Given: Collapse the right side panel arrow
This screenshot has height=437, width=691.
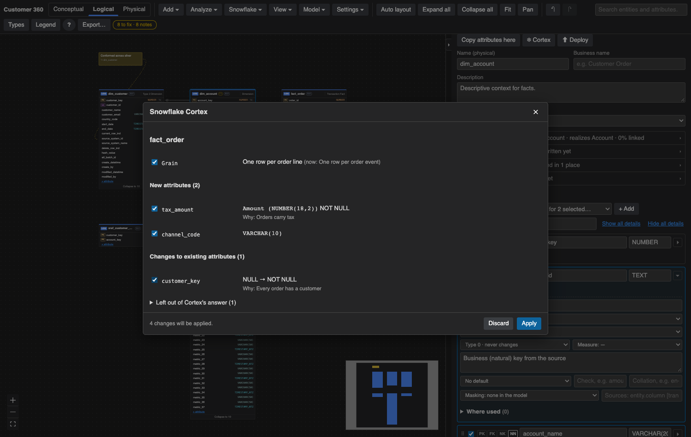Looking at the screenshot, I should pyautogui.click(x=449, y=45).
